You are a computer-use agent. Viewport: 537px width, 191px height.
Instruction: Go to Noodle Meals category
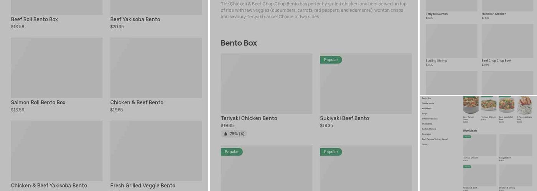428,104
